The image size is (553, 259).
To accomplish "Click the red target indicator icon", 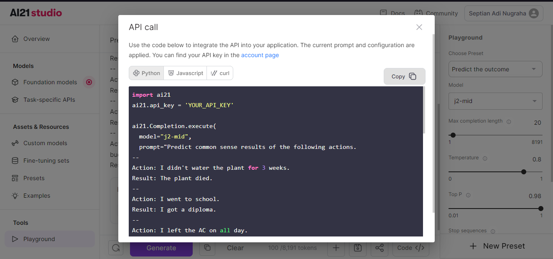I will [89, 82].
